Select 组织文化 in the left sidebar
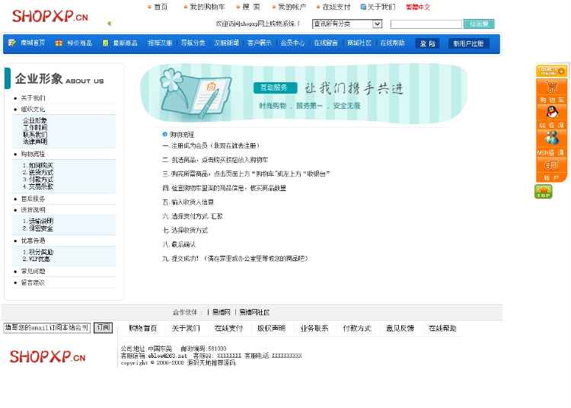The height and width of the screenshot is (408, 571). (33, 109)
